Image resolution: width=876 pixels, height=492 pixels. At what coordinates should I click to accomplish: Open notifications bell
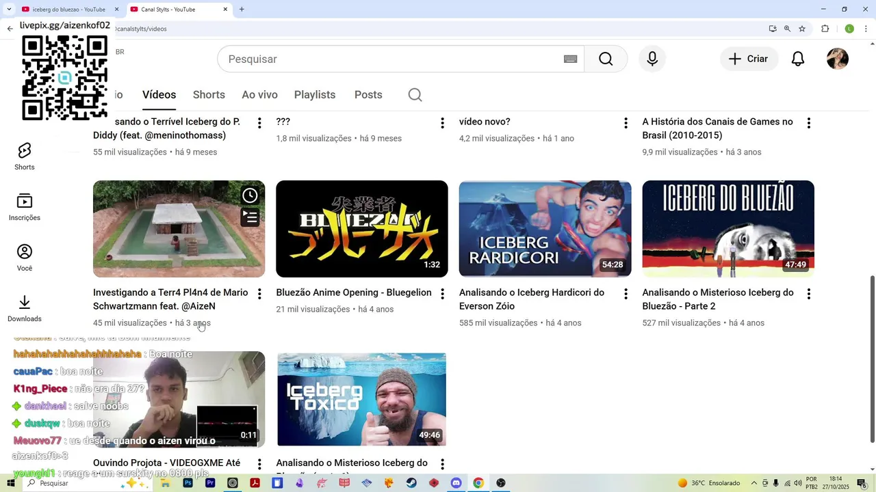pyautogui.click(x=798, y=59)
